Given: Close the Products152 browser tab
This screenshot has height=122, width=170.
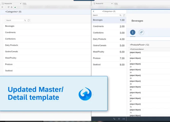Looking at the screenshot, I should tap(112, 3).
